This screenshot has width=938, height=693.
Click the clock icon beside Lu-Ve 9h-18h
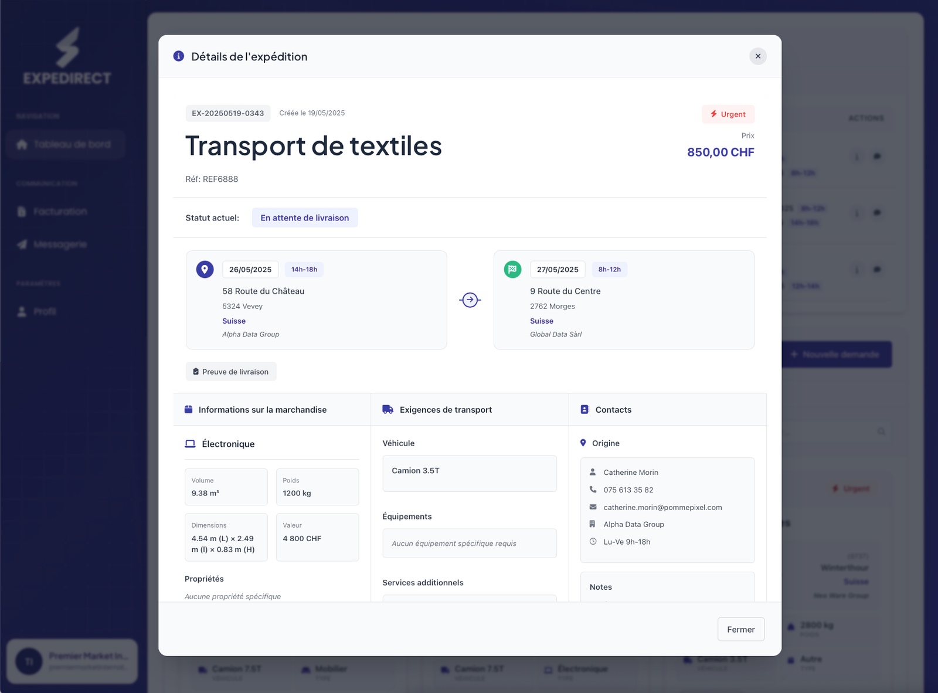(593, 542)
